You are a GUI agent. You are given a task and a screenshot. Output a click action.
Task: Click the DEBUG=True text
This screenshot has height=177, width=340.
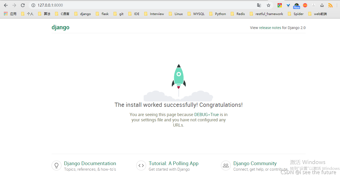206,114
